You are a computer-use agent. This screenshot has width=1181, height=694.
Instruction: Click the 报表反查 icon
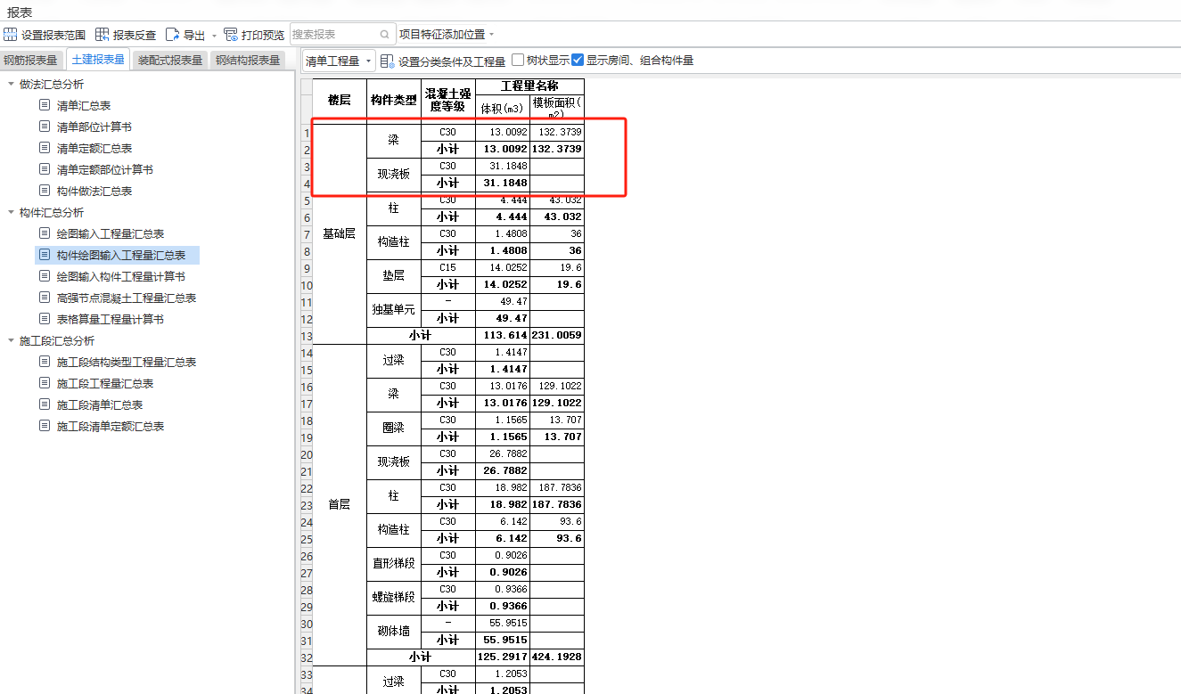[x=103, y=35]
